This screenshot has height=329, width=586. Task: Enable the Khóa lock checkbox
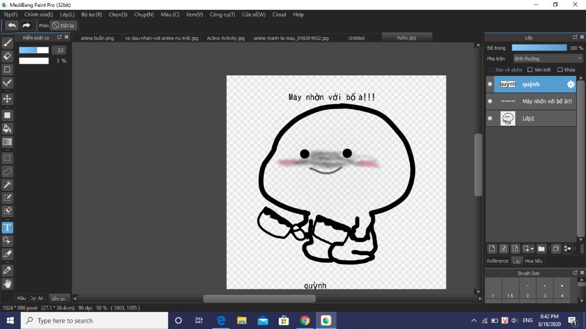(x=560, y=70)
